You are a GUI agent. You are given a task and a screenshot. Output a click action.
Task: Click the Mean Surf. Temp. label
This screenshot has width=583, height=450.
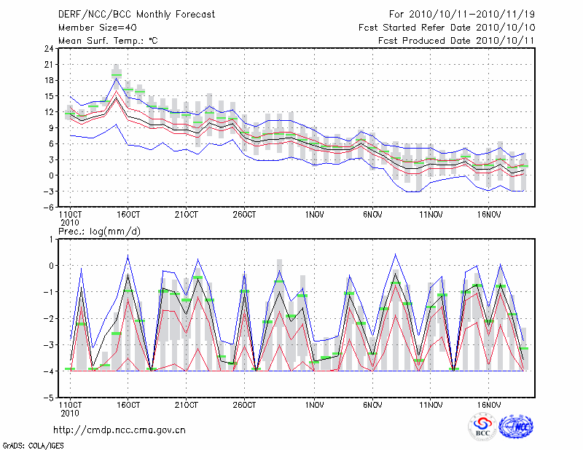pyautogui.click(x=108, y=41)
